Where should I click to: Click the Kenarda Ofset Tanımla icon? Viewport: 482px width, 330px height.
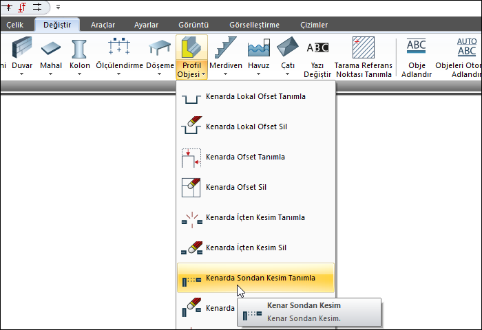click(191, 158)
